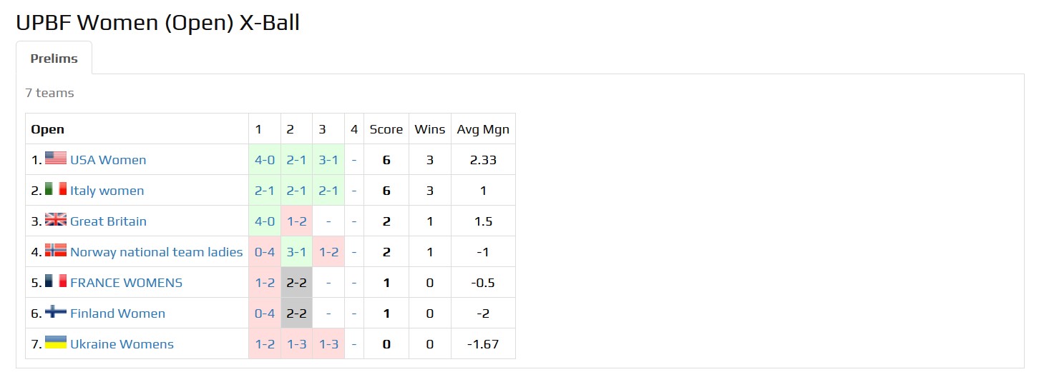The width and height of the screenshot is (1044, 382).
Task: Open the Great Britain team link
Action: coord(108,221)
